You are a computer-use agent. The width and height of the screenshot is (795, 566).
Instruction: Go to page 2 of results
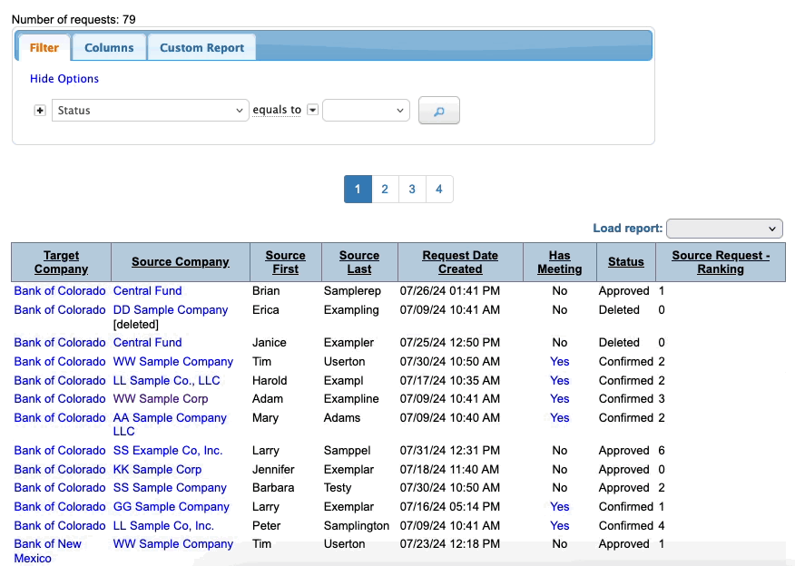[x=385, y=189]
